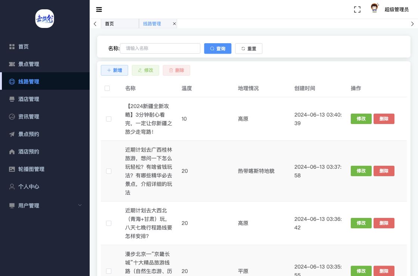Click 修改 for the 漫步北京 row
This screenshot has width=418, height=276.
point(361,271)
